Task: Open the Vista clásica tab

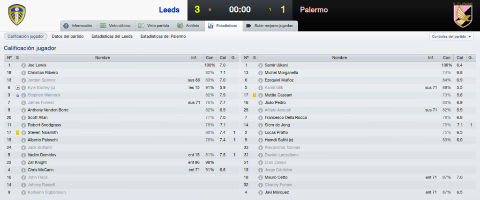Action: coord(115,26)
